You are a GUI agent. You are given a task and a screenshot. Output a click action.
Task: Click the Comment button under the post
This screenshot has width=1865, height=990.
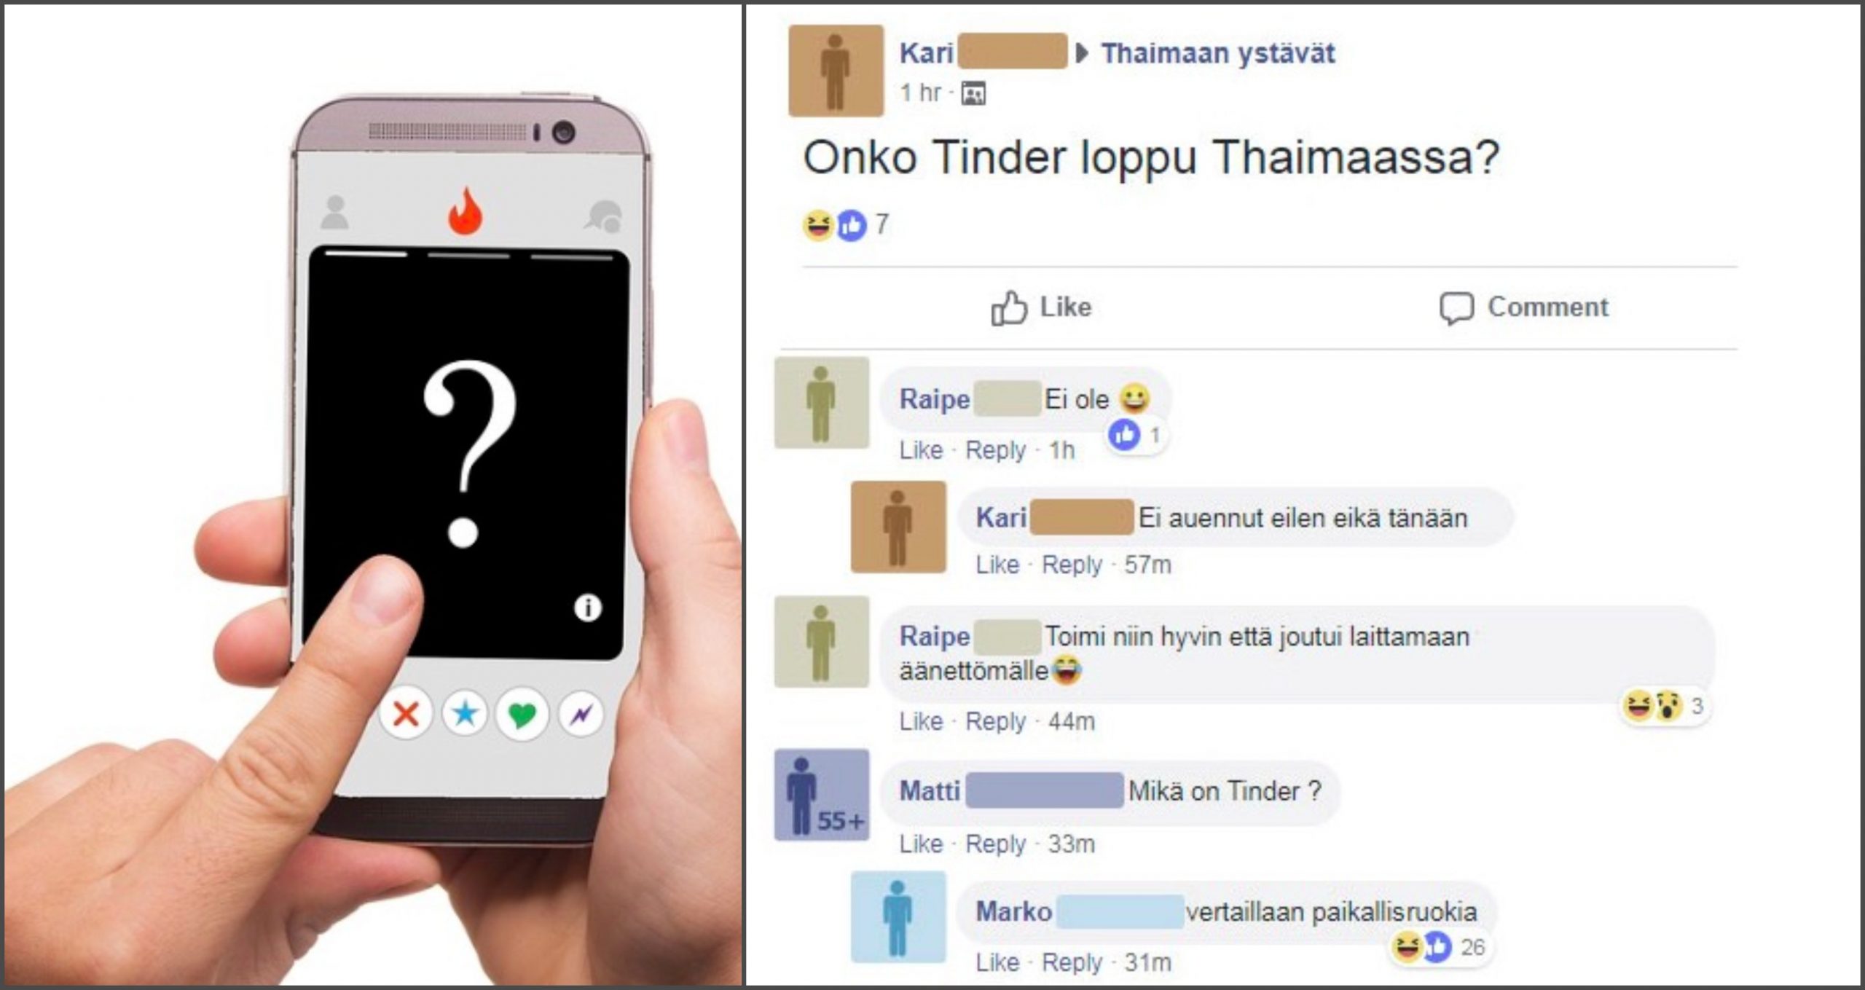1524,307
